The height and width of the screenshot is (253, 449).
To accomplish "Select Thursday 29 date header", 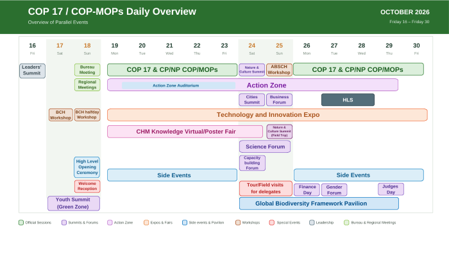I will click(x=389, y=48).
